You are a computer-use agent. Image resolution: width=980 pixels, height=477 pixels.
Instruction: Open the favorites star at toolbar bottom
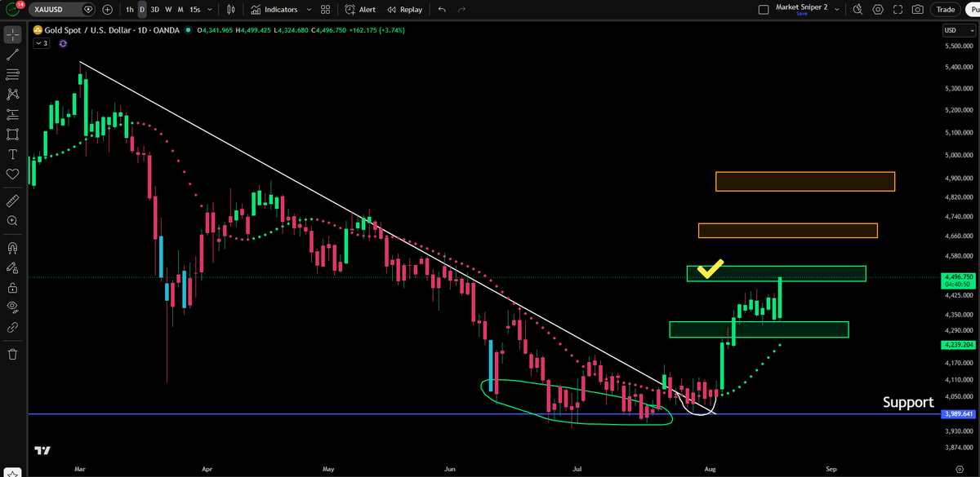(13, 472)
